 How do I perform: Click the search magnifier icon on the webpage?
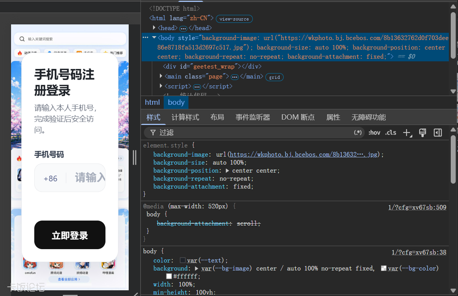tap(21, 39)
